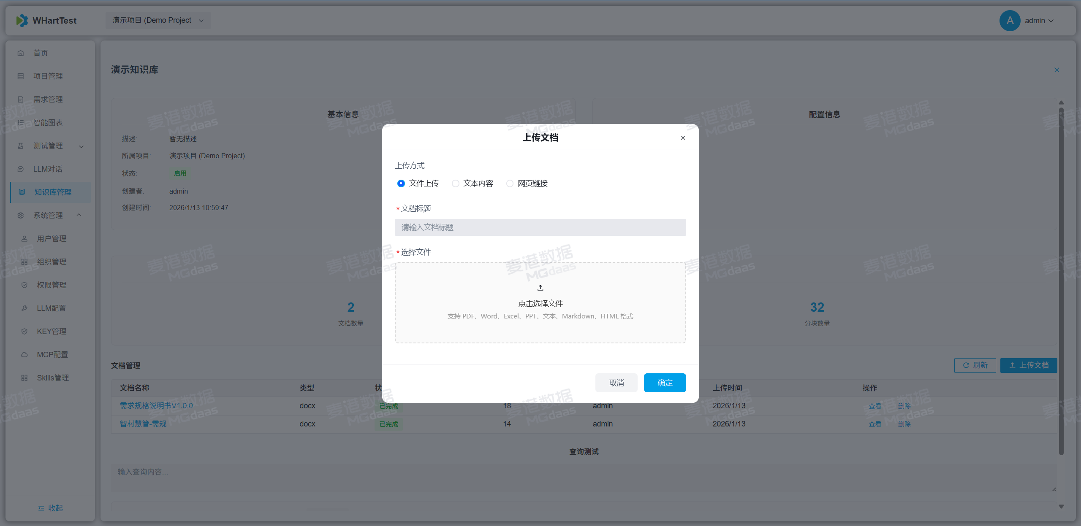Open the 演示项目 project dropdown
The image size is (1081, 526).
[158, 20]
